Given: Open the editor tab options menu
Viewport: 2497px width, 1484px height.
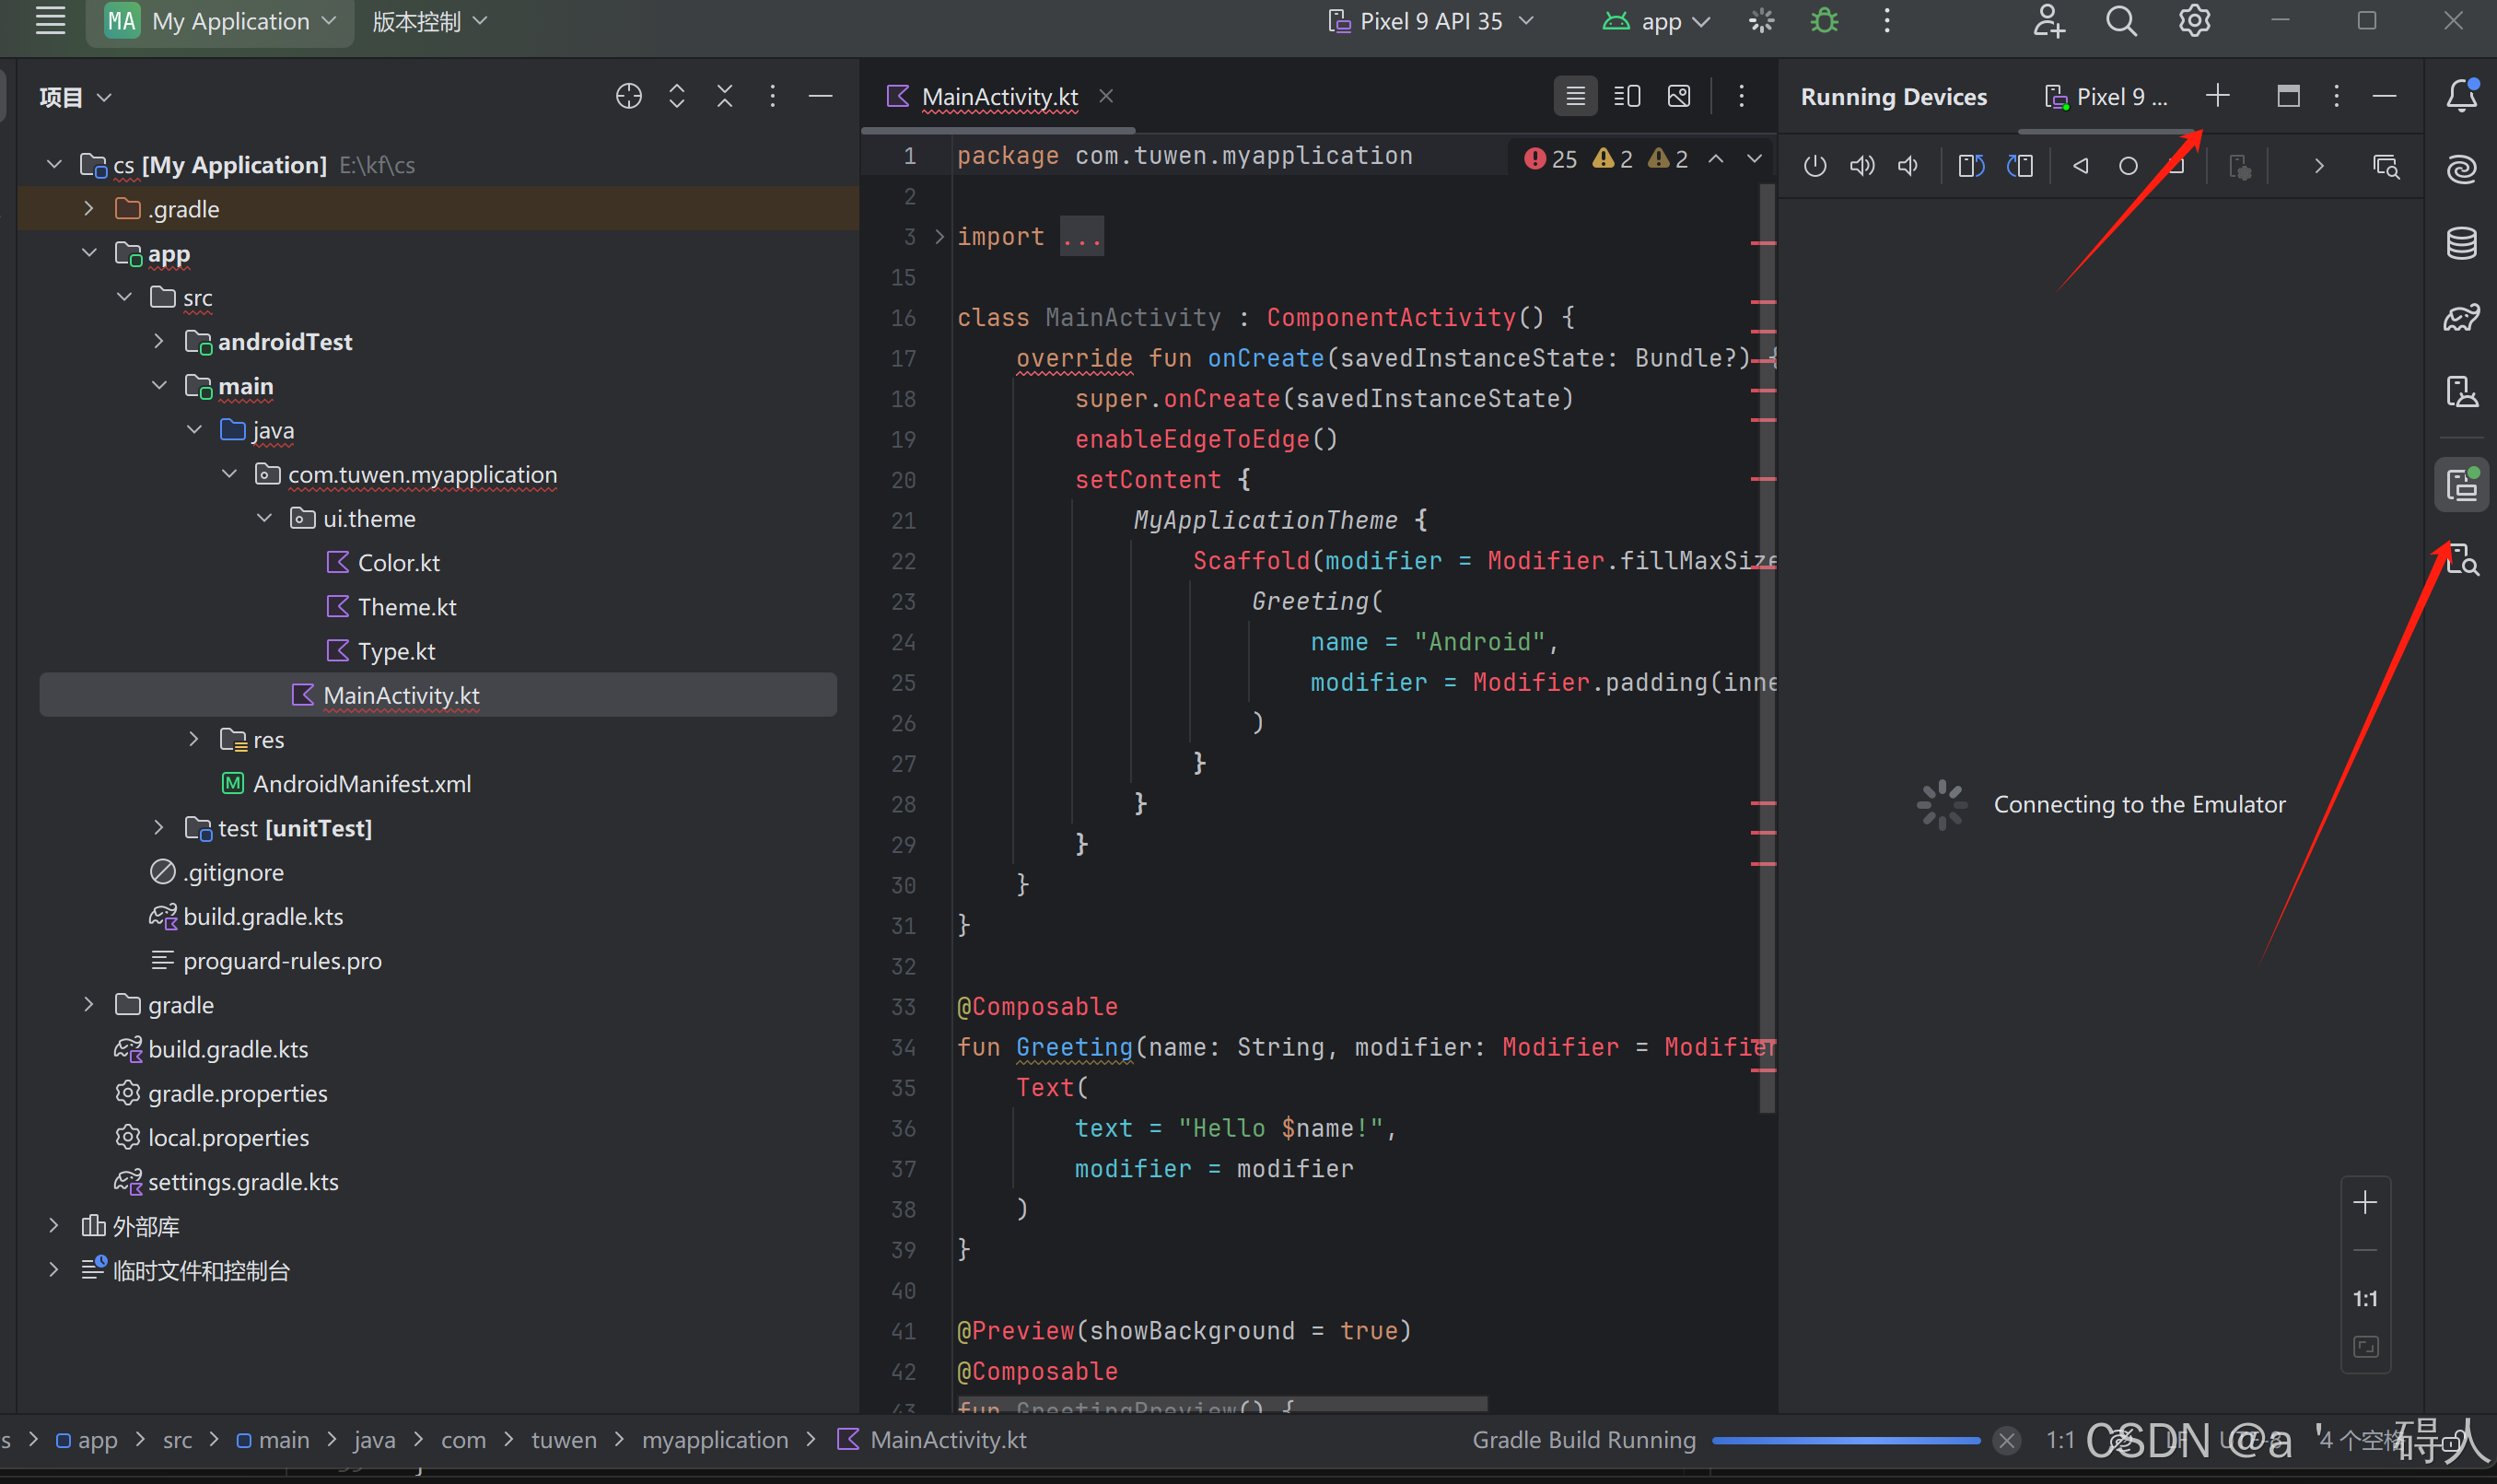Looking at the screenshot, I should tap(1742, 96).
